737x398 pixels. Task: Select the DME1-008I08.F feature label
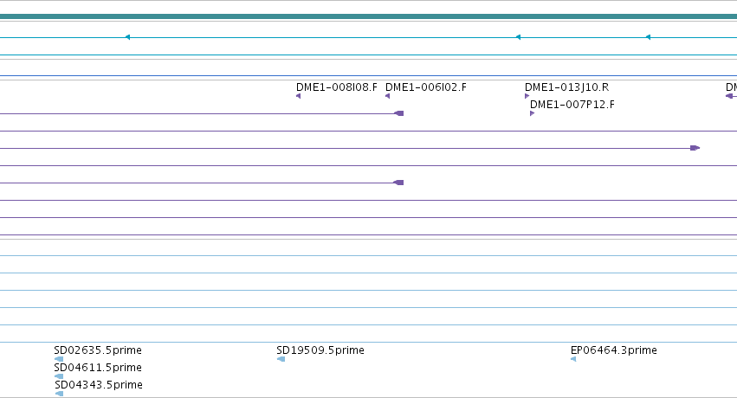click(x=337, y=87)
